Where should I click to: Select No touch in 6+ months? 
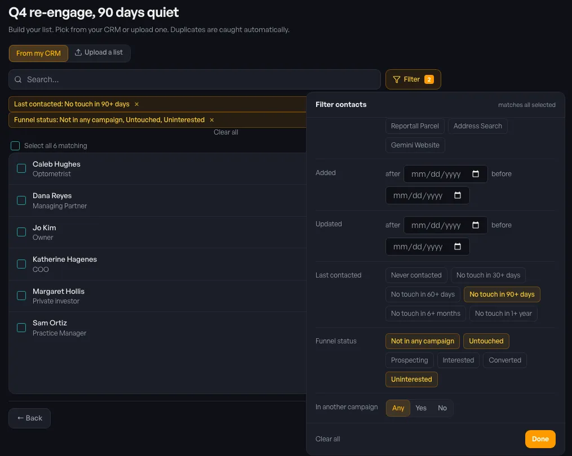[x=425, y=314]
